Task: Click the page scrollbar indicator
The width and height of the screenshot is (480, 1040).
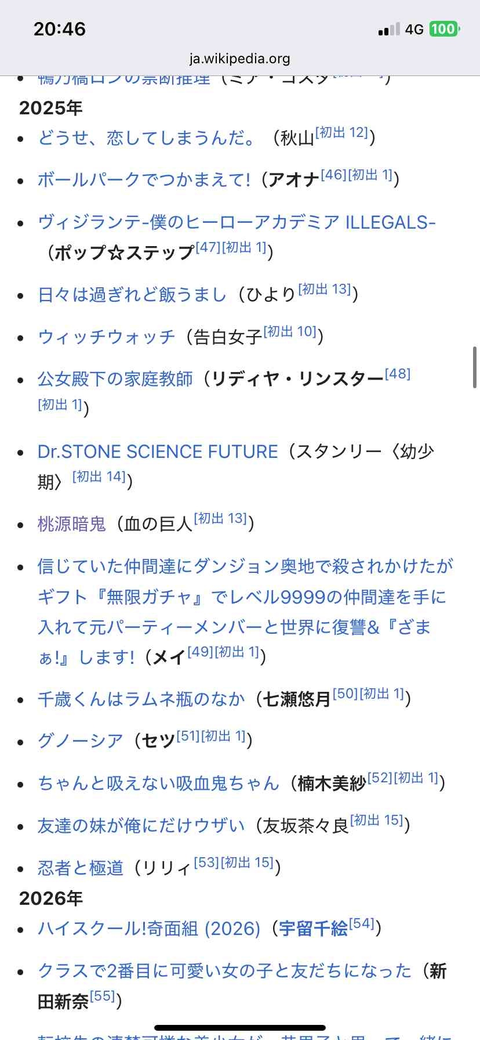Action: tap(475, 367)
